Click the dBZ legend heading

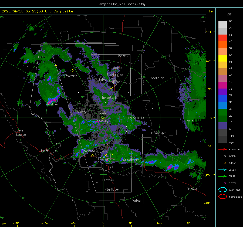pos(229,14)
